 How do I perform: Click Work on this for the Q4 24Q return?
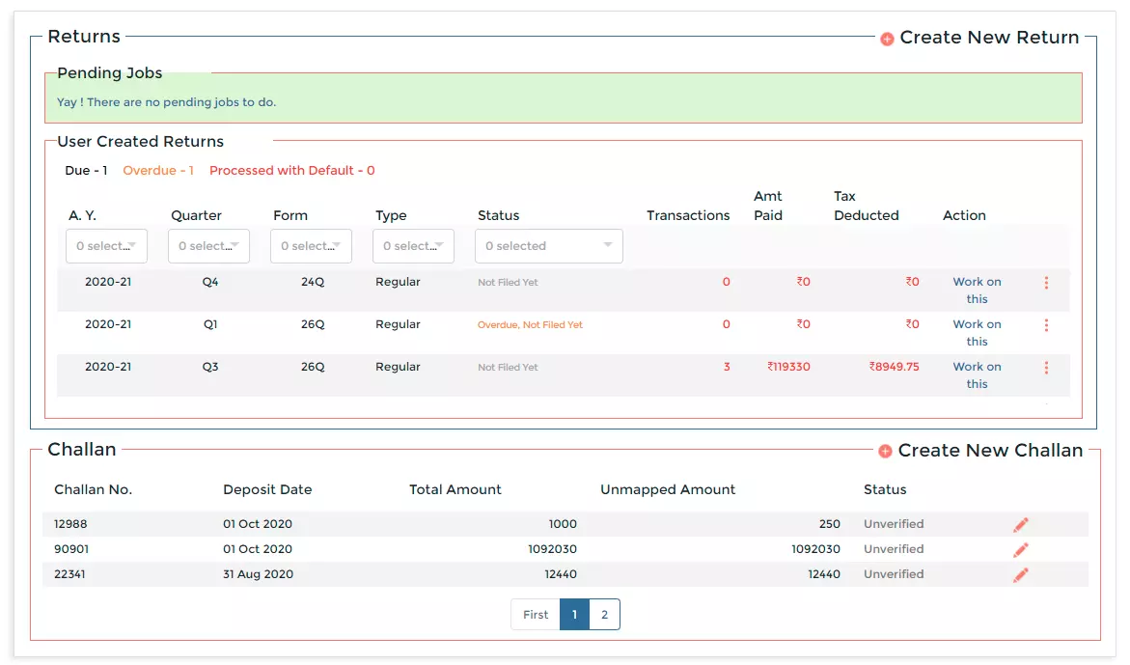point(977,290)
